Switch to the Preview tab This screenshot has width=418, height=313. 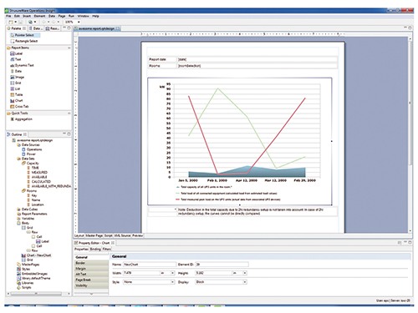(x=137, y=235)
